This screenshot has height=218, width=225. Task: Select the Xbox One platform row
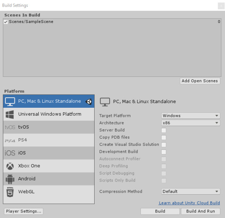pyautogui.click(x=49, y=166)
